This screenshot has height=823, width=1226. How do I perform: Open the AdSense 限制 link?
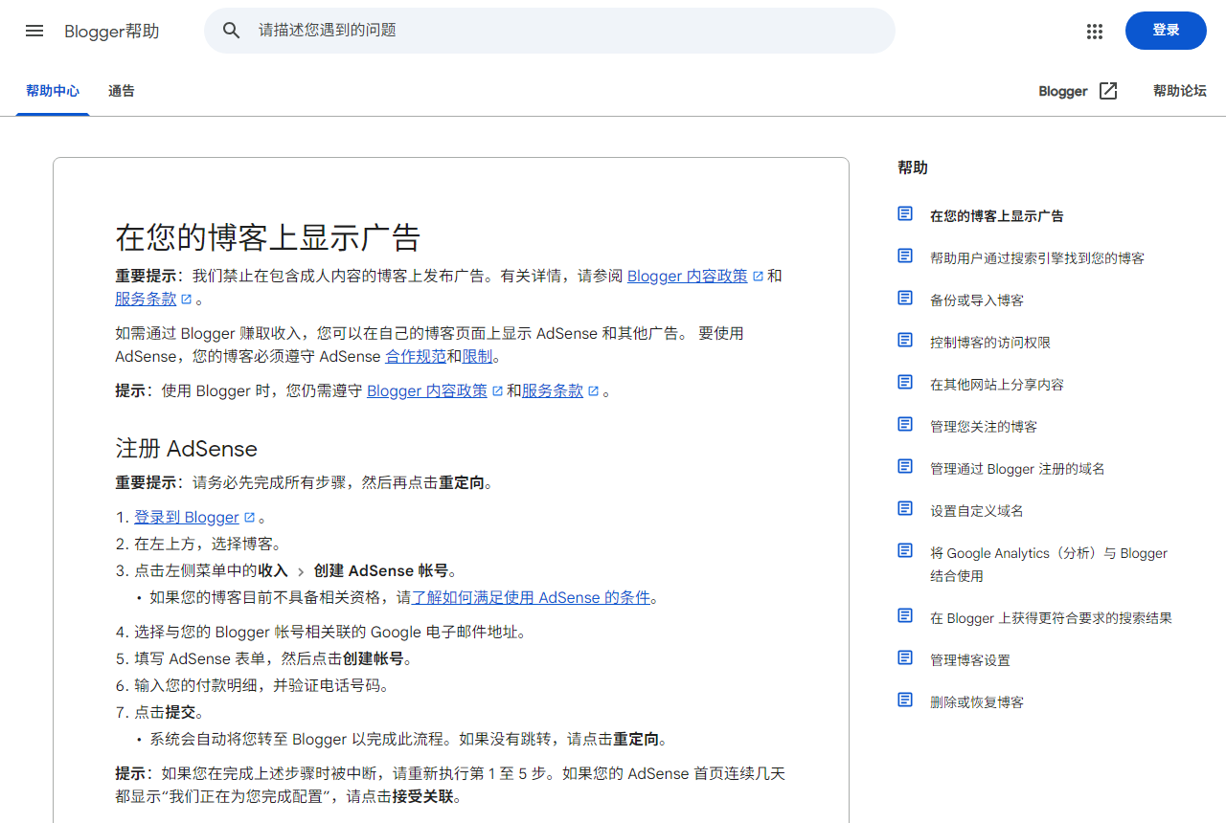pos(477,356)
